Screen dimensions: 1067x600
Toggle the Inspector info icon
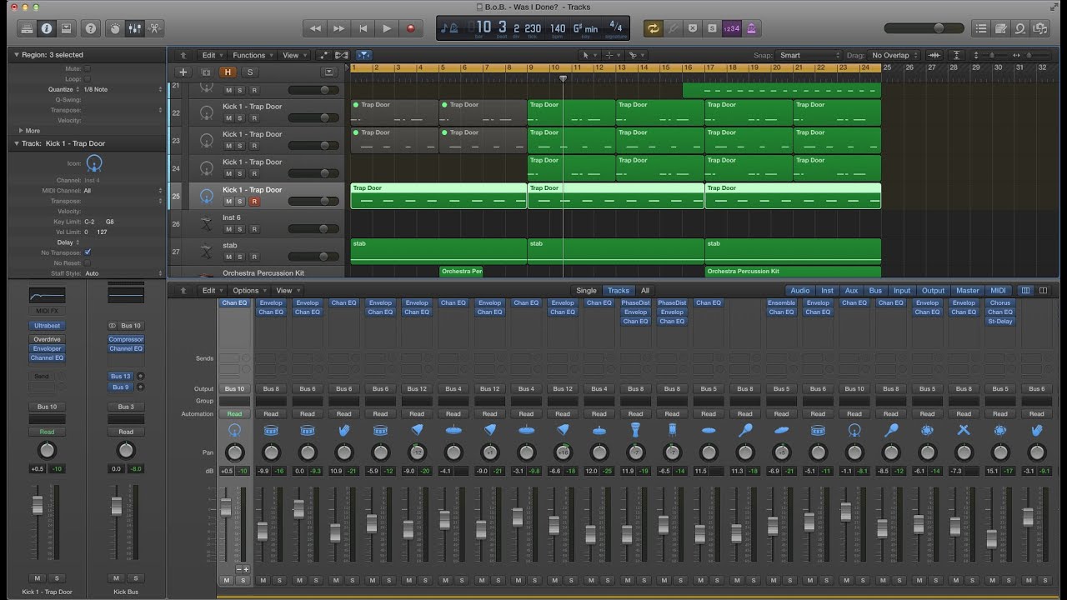(47, 28)
